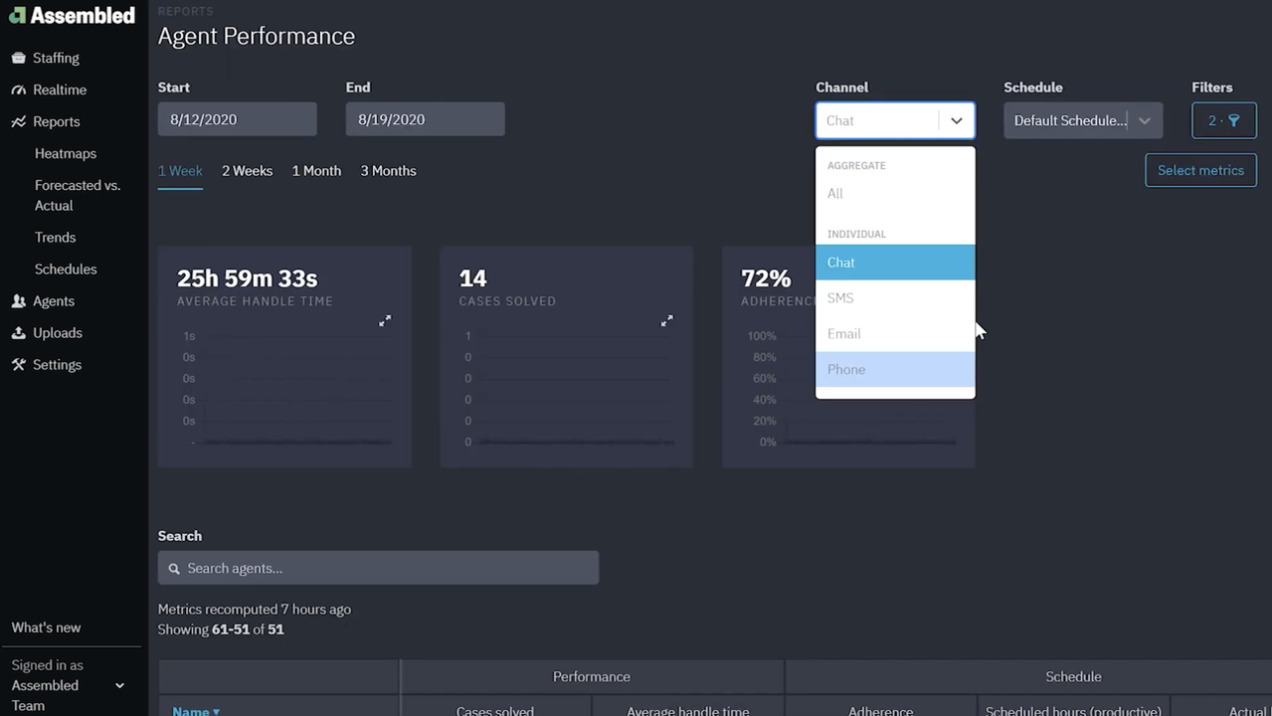This screenshot has height=716, width=1272.
Task: Click the Agents people icon
Action: point(18,300)
